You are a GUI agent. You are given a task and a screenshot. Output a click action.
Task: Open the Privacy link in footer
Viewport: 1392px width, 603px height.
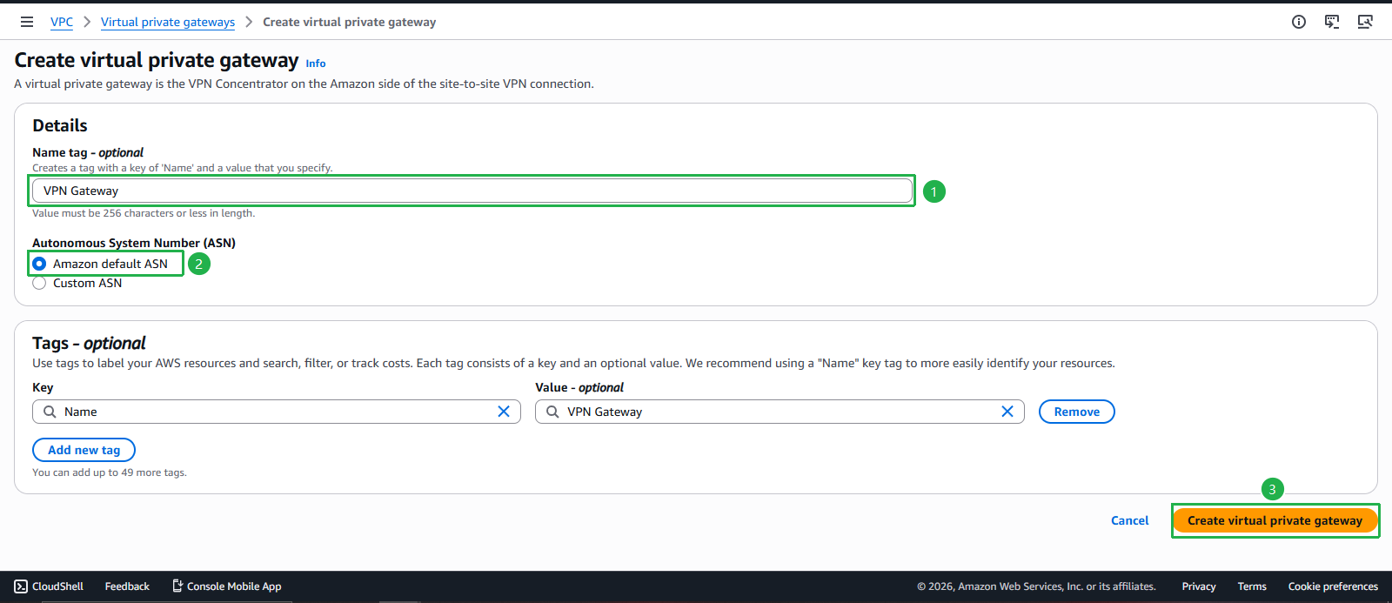(x=1199, y=586)
